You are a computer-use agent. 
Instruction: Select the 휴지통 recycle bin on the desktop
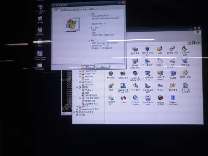40,20
